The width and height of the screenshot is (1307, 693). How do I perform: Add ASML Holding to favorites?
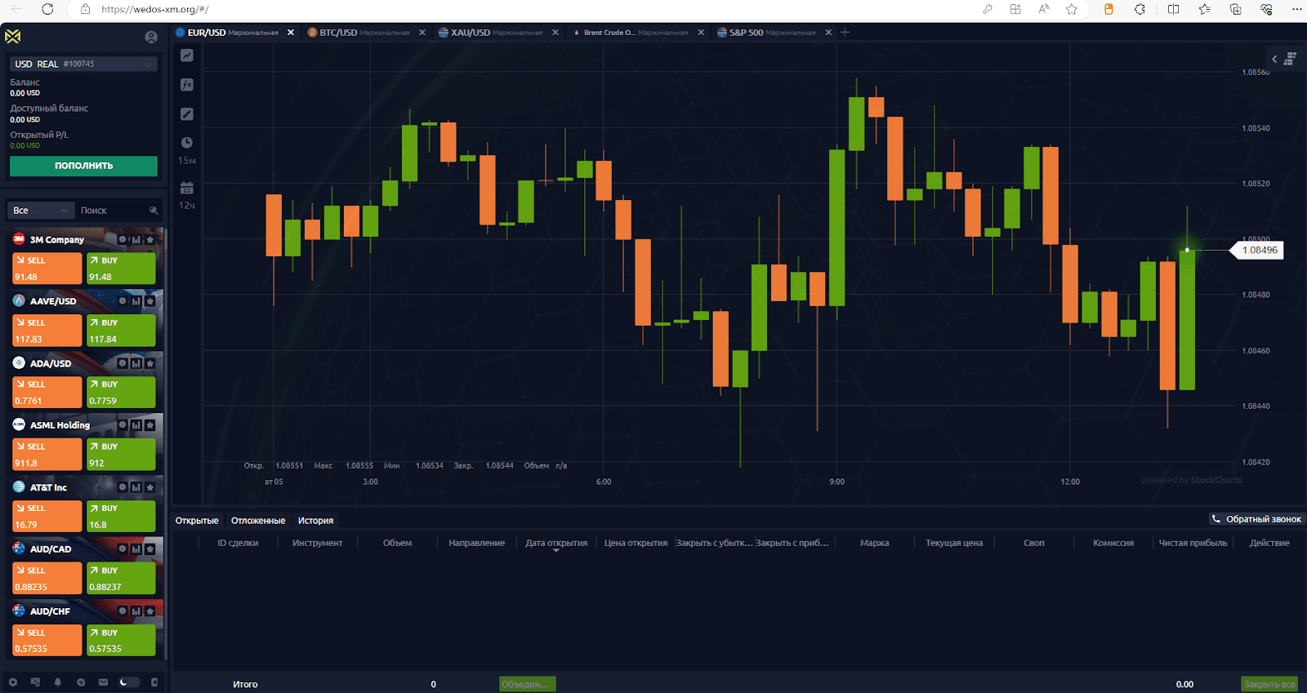(x=150, y=425)
